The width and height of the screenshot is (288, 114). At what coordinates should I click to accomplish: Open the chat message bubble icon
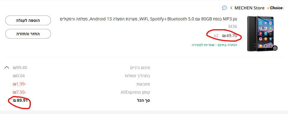click(224, 8)
